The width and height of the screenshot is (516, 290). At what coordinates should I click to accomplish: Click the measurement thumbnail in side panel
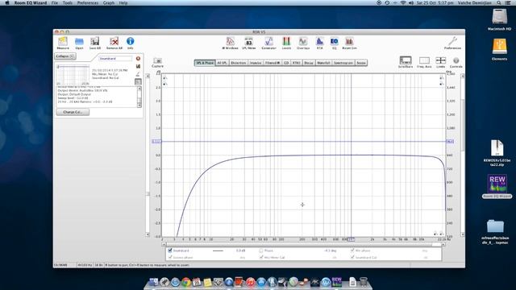(73, 75)
